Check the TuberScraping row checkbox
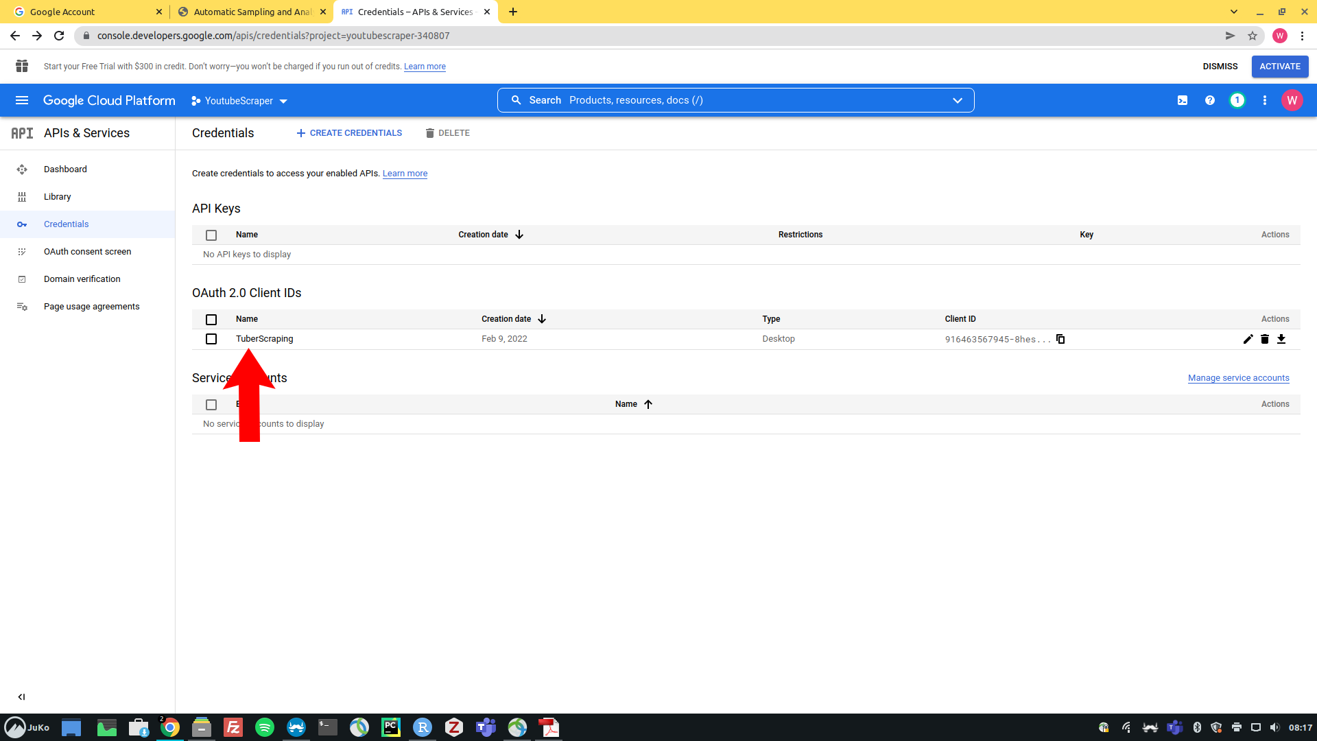This screenshot has height=741, width=1317. [x=211, y=339]
